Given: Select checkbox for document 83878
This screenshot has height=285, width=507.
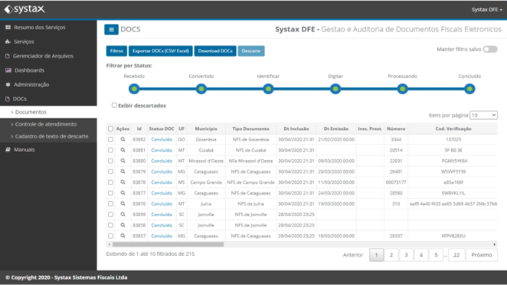Looking at the screenshot, I should click(111, 182).
